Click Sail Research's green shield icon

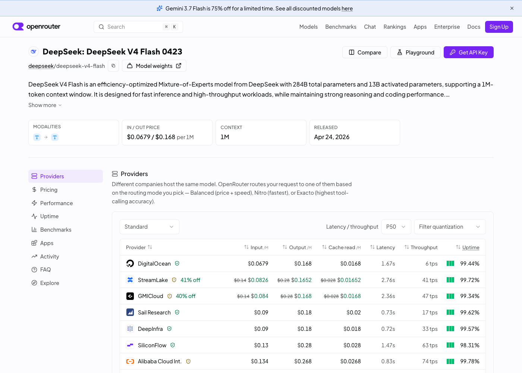coord(177,312)
